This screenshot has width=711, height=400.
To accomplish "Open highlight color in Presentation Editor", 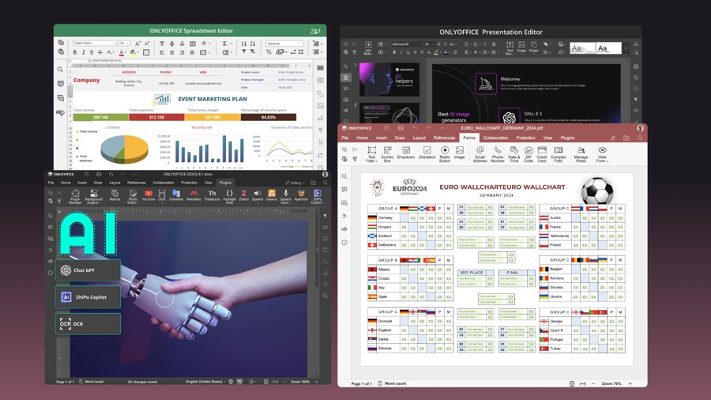I will pyautogui.click(x=437, y=53).
